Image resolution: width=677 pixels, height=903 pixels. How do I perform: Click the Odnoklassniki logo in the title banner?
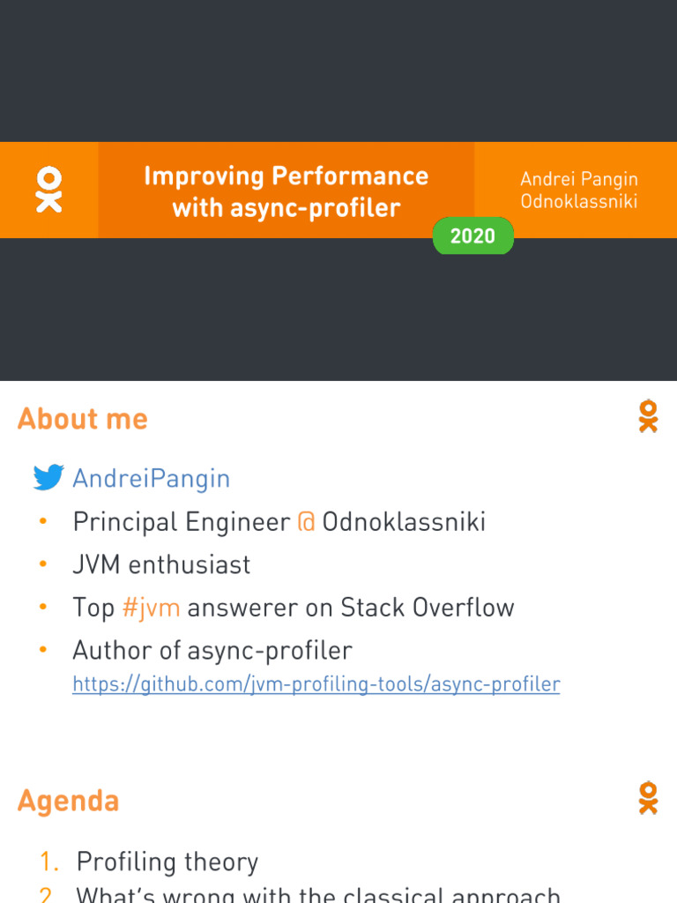(x=49, y=190)
